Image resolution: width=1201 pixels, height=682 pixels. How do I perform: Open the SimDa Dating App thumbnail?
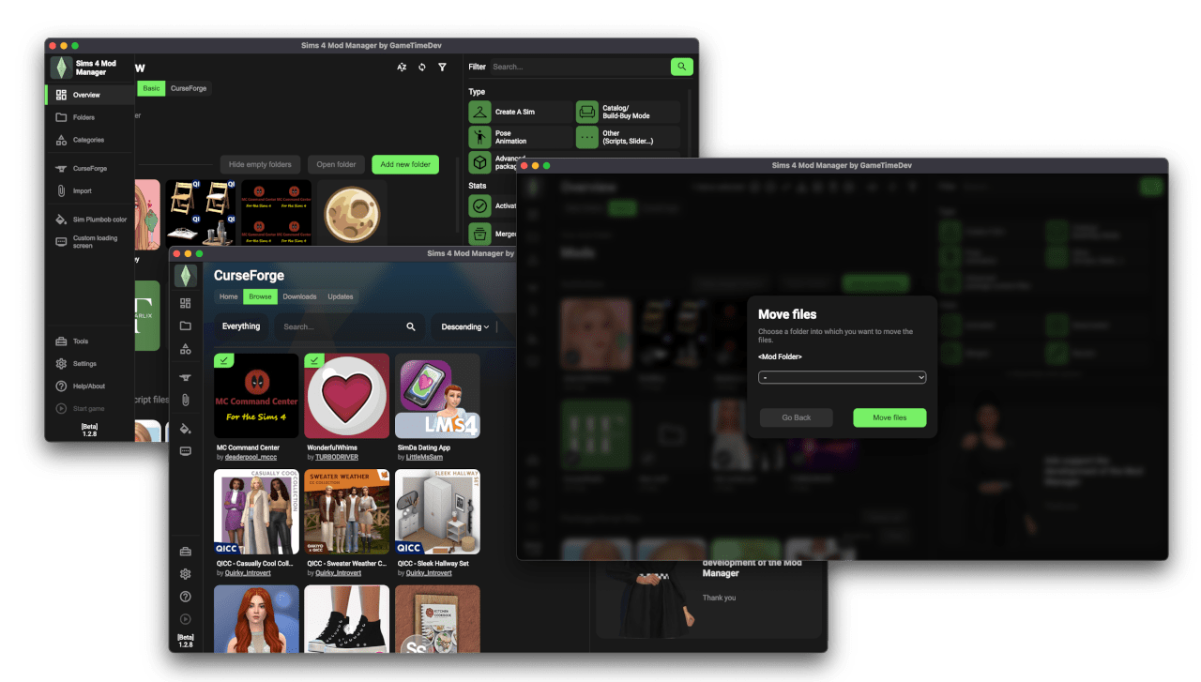437,396
